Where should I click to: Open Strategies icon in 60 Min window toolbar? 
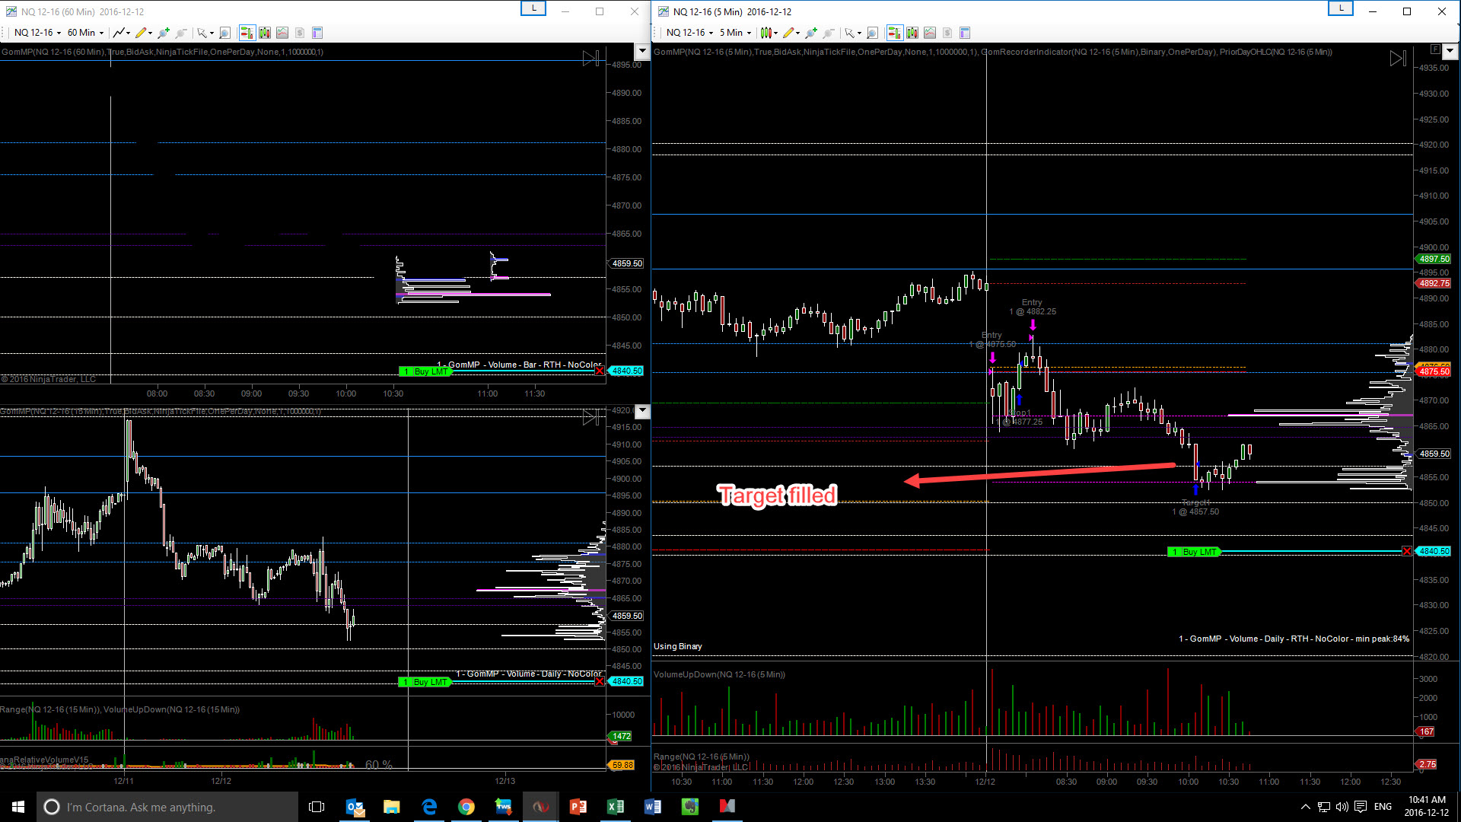pyautogui.click(x=282, y=33)
